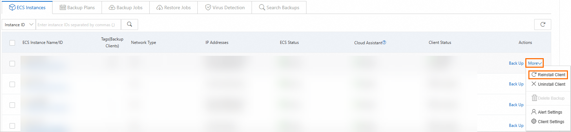This screenshot has width=571, height=132.
Task: Click Back Up link in first row
Action: 516,63
